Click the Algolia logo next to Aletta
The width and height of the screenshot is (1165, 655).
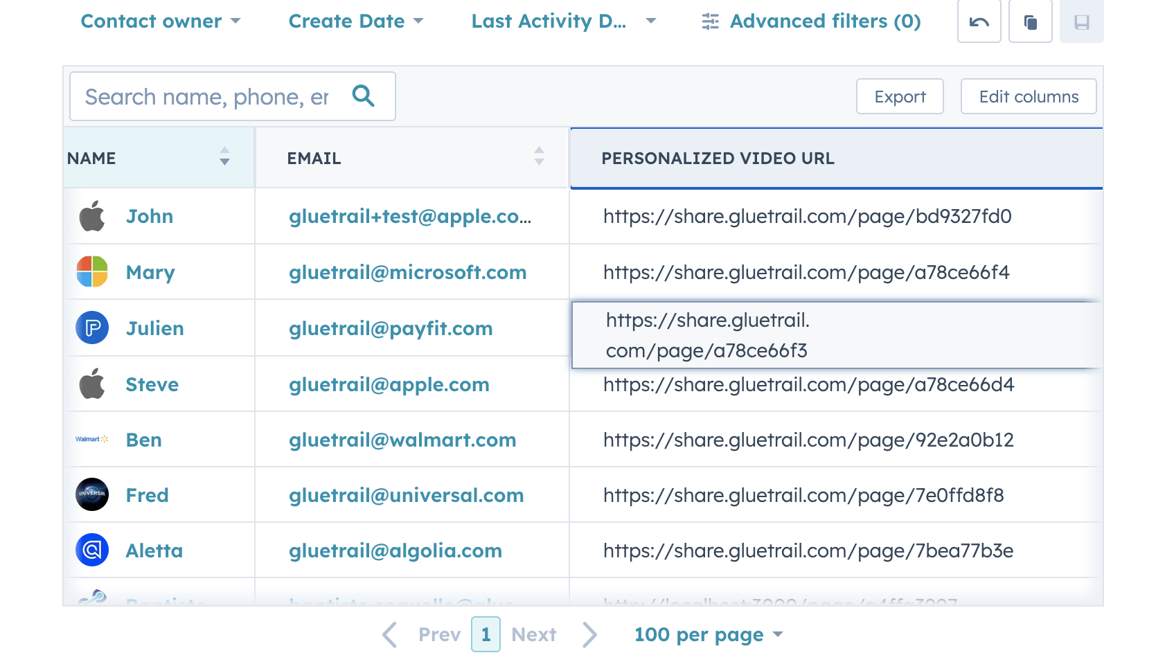pos(92,550)
